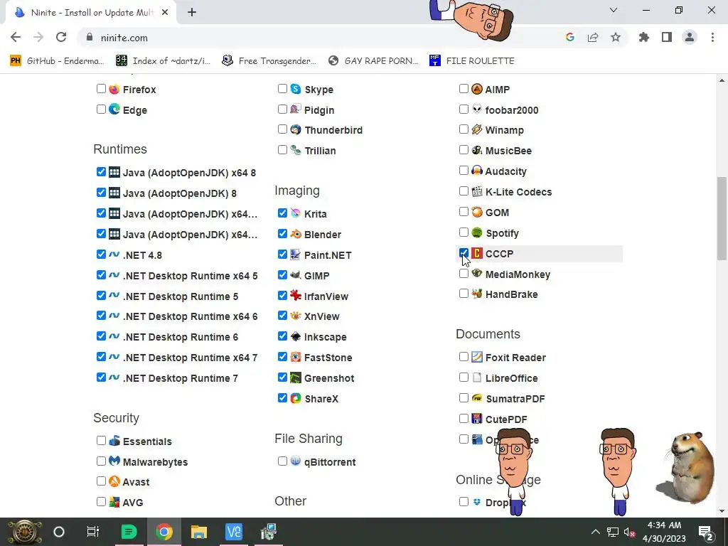Open a new browser tab
This screenshot has width=728, height=546.
tap(192, 13)
